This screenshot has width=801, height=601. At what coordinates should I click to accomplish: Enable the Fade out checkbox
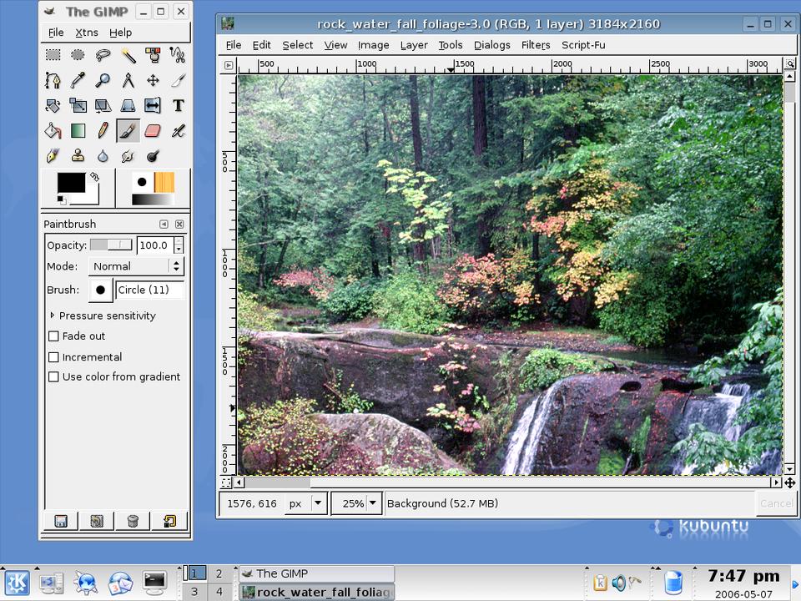pyautogui.click(x=54, y=336)
